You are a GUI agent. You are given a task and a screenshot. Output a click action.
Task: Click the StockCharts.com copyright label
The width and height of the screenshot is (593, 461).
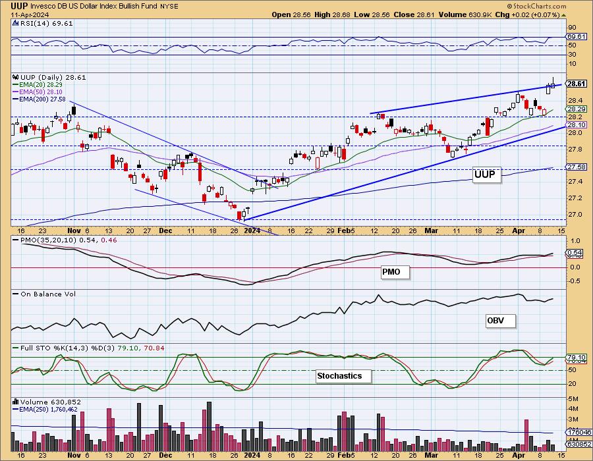536,6
